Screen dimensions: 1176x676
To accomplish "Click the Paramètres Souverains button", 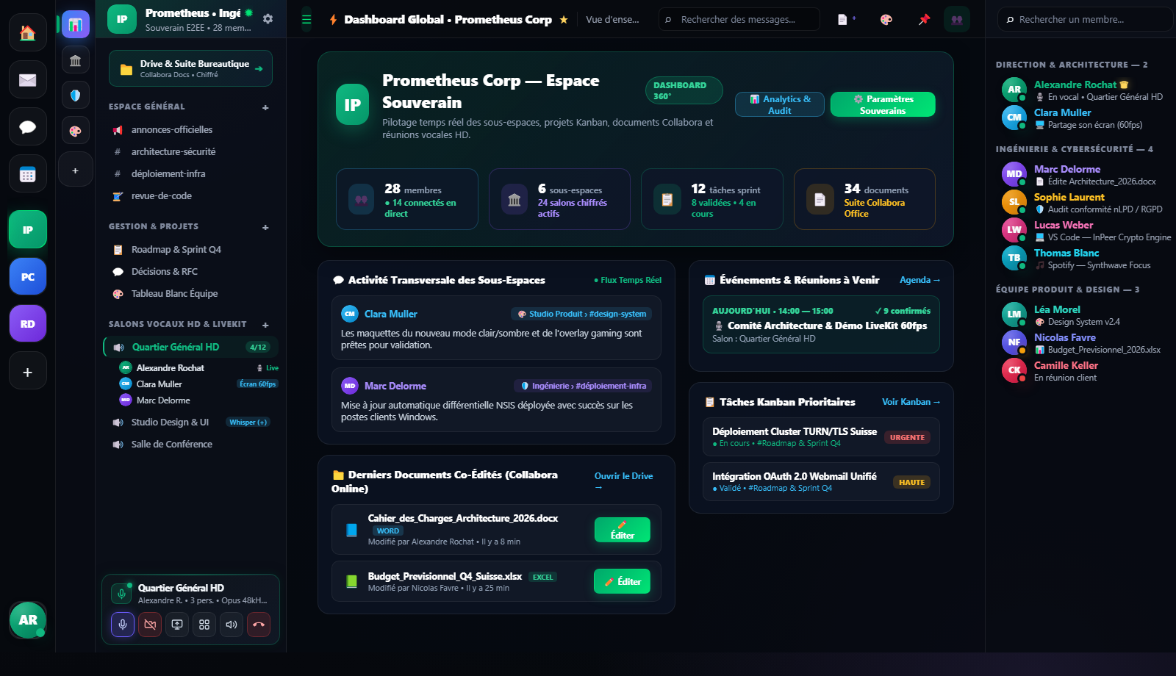I will pos(883,104).
